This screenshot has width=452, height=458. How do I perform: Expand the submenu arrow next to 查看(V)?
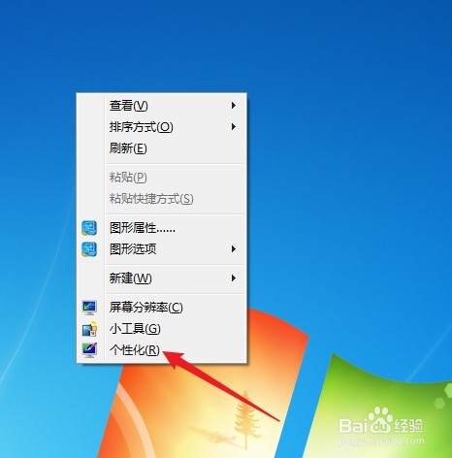click(234, 106)
